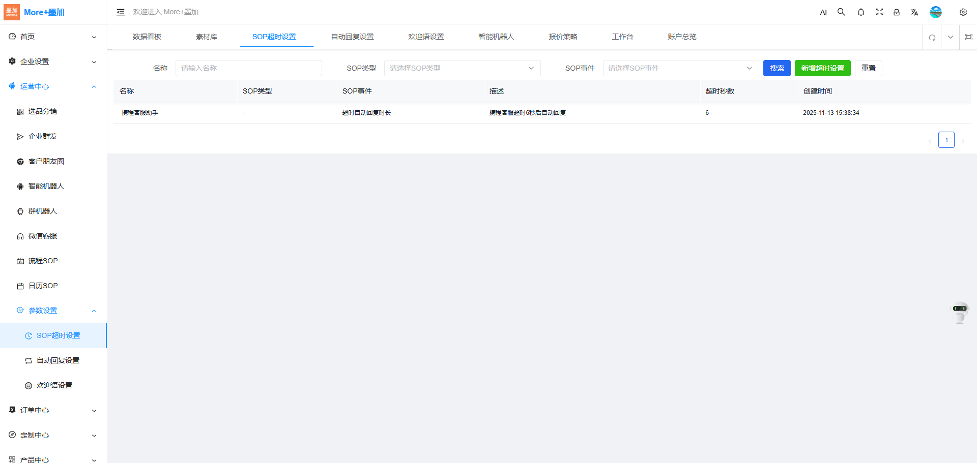Click the floating robot assistant
Viewport: 977px width, 463px height.
(960, 312)
